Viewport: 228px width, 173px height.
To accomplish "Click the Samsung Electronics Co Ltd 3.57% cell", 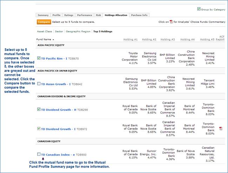I will click(149, 58).
